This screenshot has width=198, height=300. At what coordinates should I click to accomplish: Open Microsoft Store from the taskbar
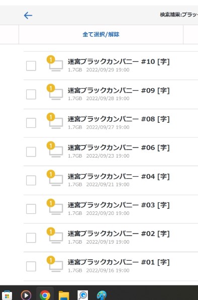[x=7, y=295]
